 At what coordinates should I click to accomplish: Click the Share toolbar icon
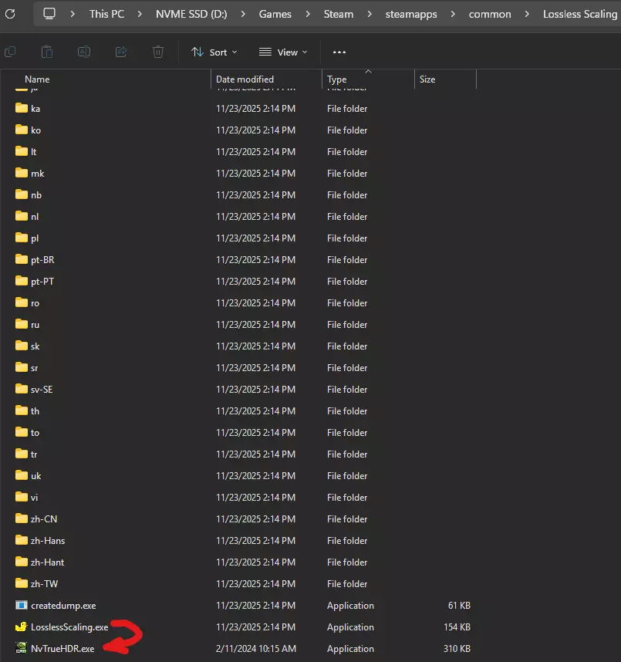pyautogui.click(x=121, y=52)
